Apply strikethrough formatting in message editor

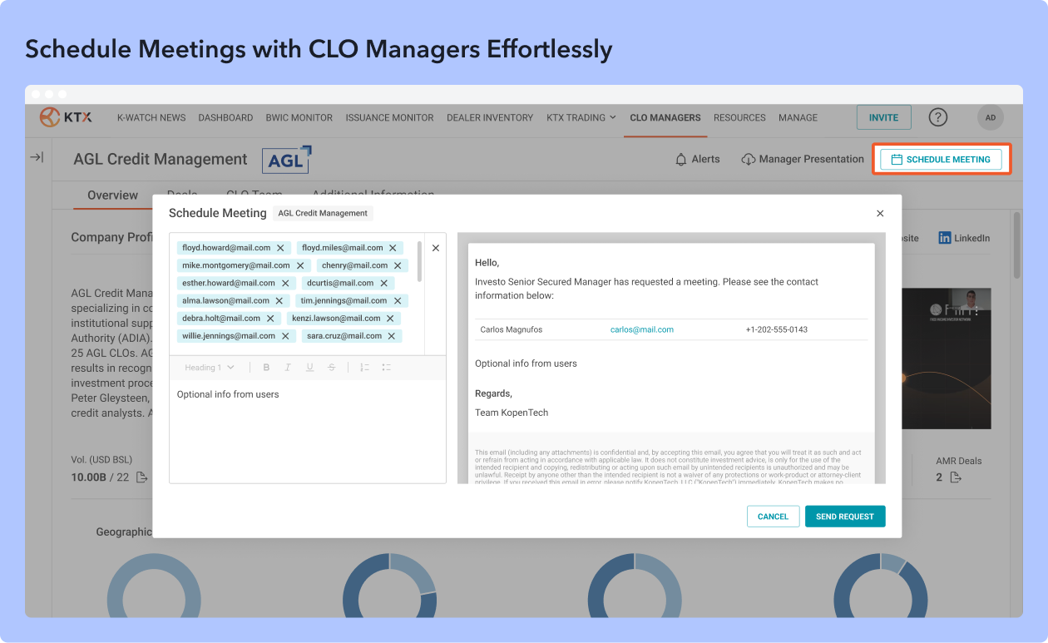[332, 368]
